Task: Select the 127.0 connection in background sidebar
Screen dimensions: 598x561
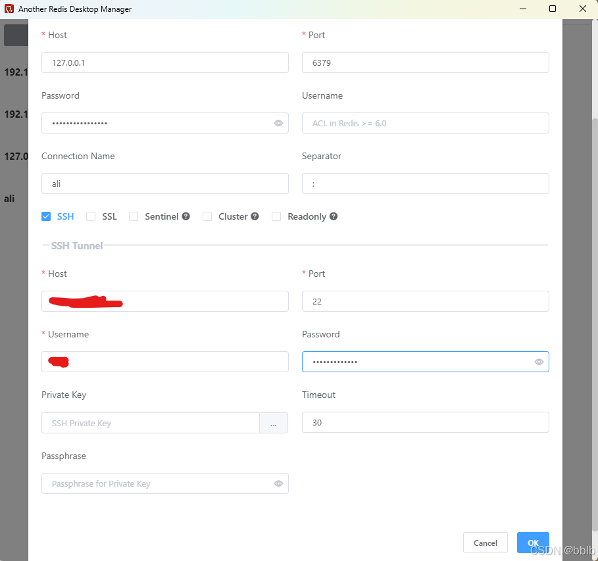Action: pos(16,157)
